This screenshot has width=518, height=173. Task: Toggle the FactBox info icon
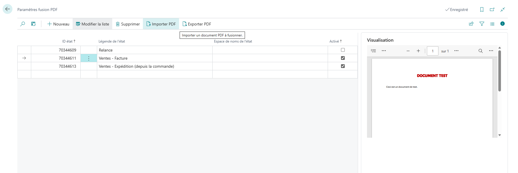(503, 24)
